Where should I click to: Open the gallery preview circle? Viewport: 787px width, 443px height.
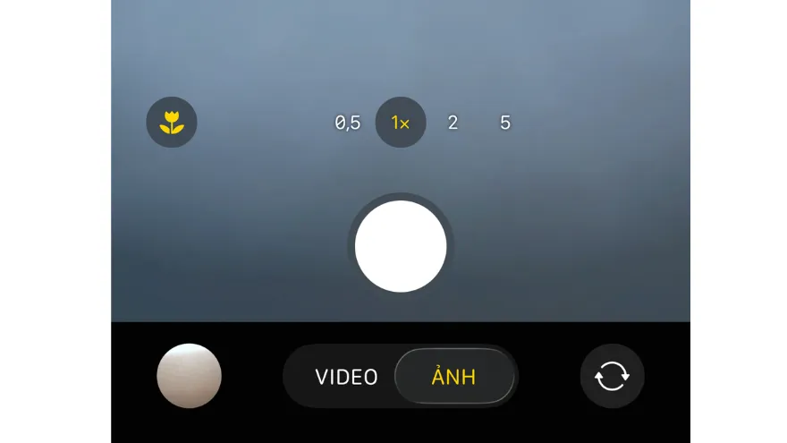pos(190,376)
